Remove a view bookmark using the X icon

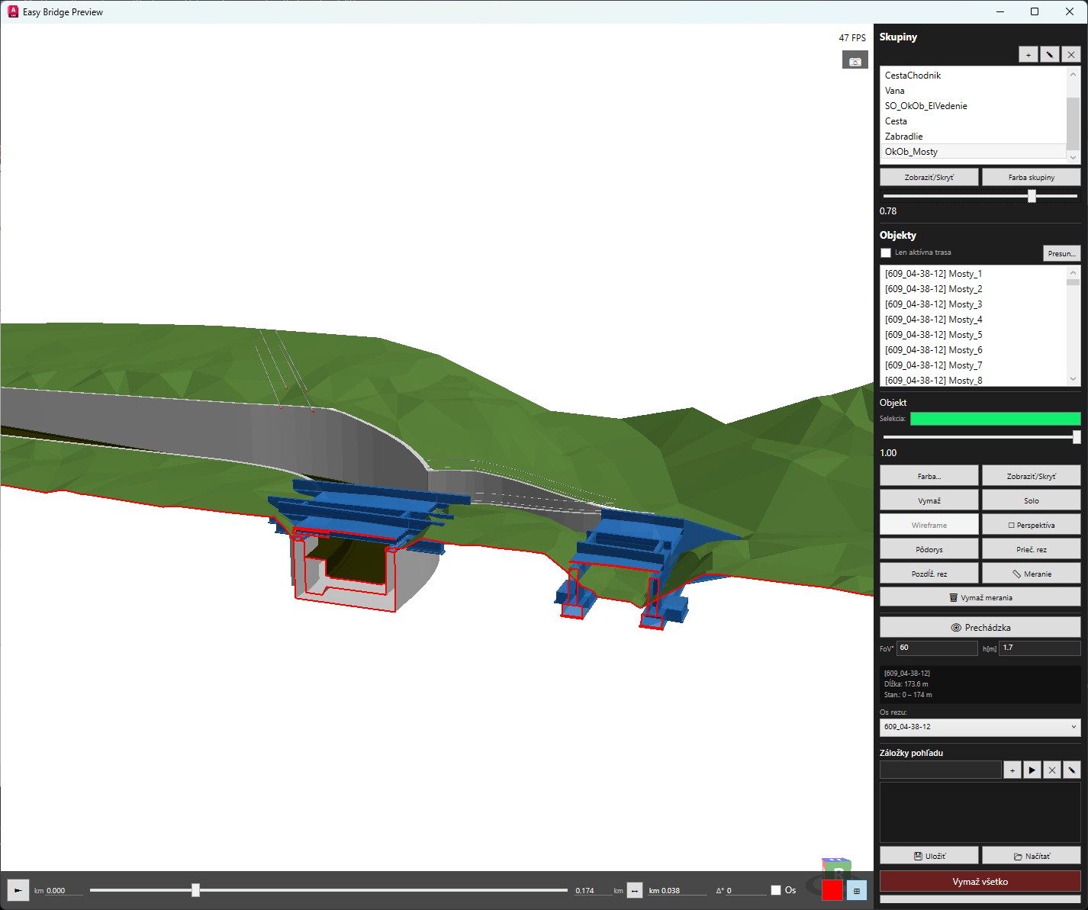tap(1052, 770)
